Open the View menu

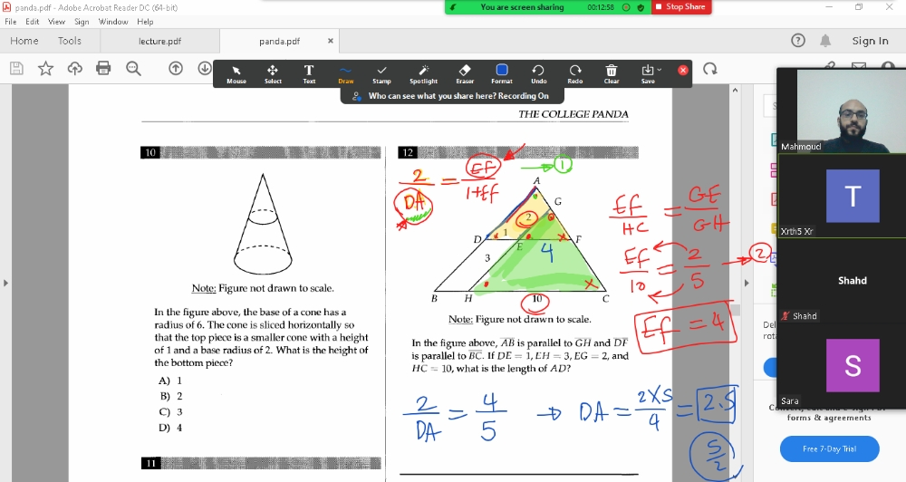pos(56,22)
